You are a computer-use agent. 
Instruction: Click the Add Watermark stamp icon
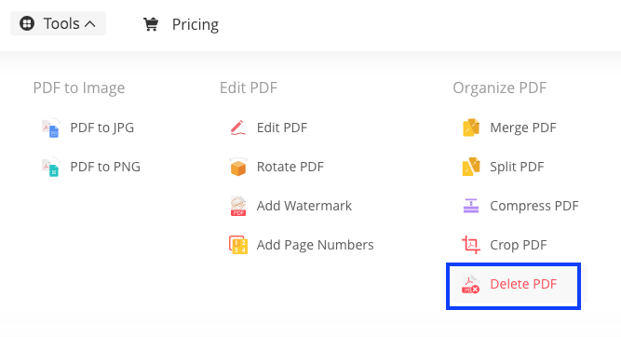[238, 206]
